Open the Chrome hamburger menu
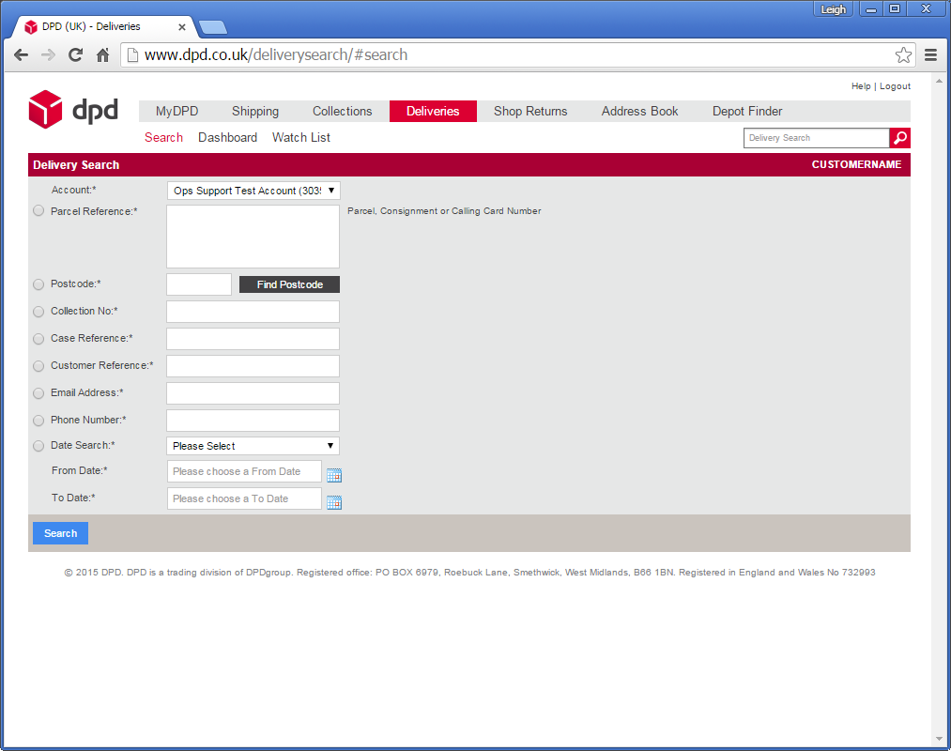The height and width of the screenshot is (751, 951). 931,55
